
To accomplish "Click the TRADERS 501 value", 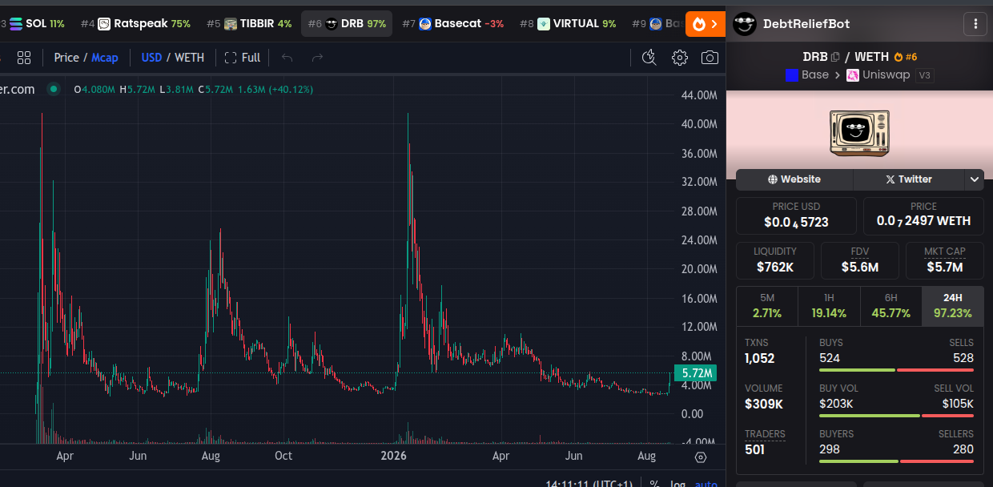I will pos(754,449).
